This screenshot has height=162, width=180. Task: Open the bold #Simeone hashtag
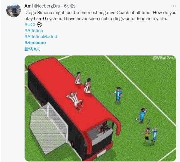pyautogui.click(x=35, y=43)
